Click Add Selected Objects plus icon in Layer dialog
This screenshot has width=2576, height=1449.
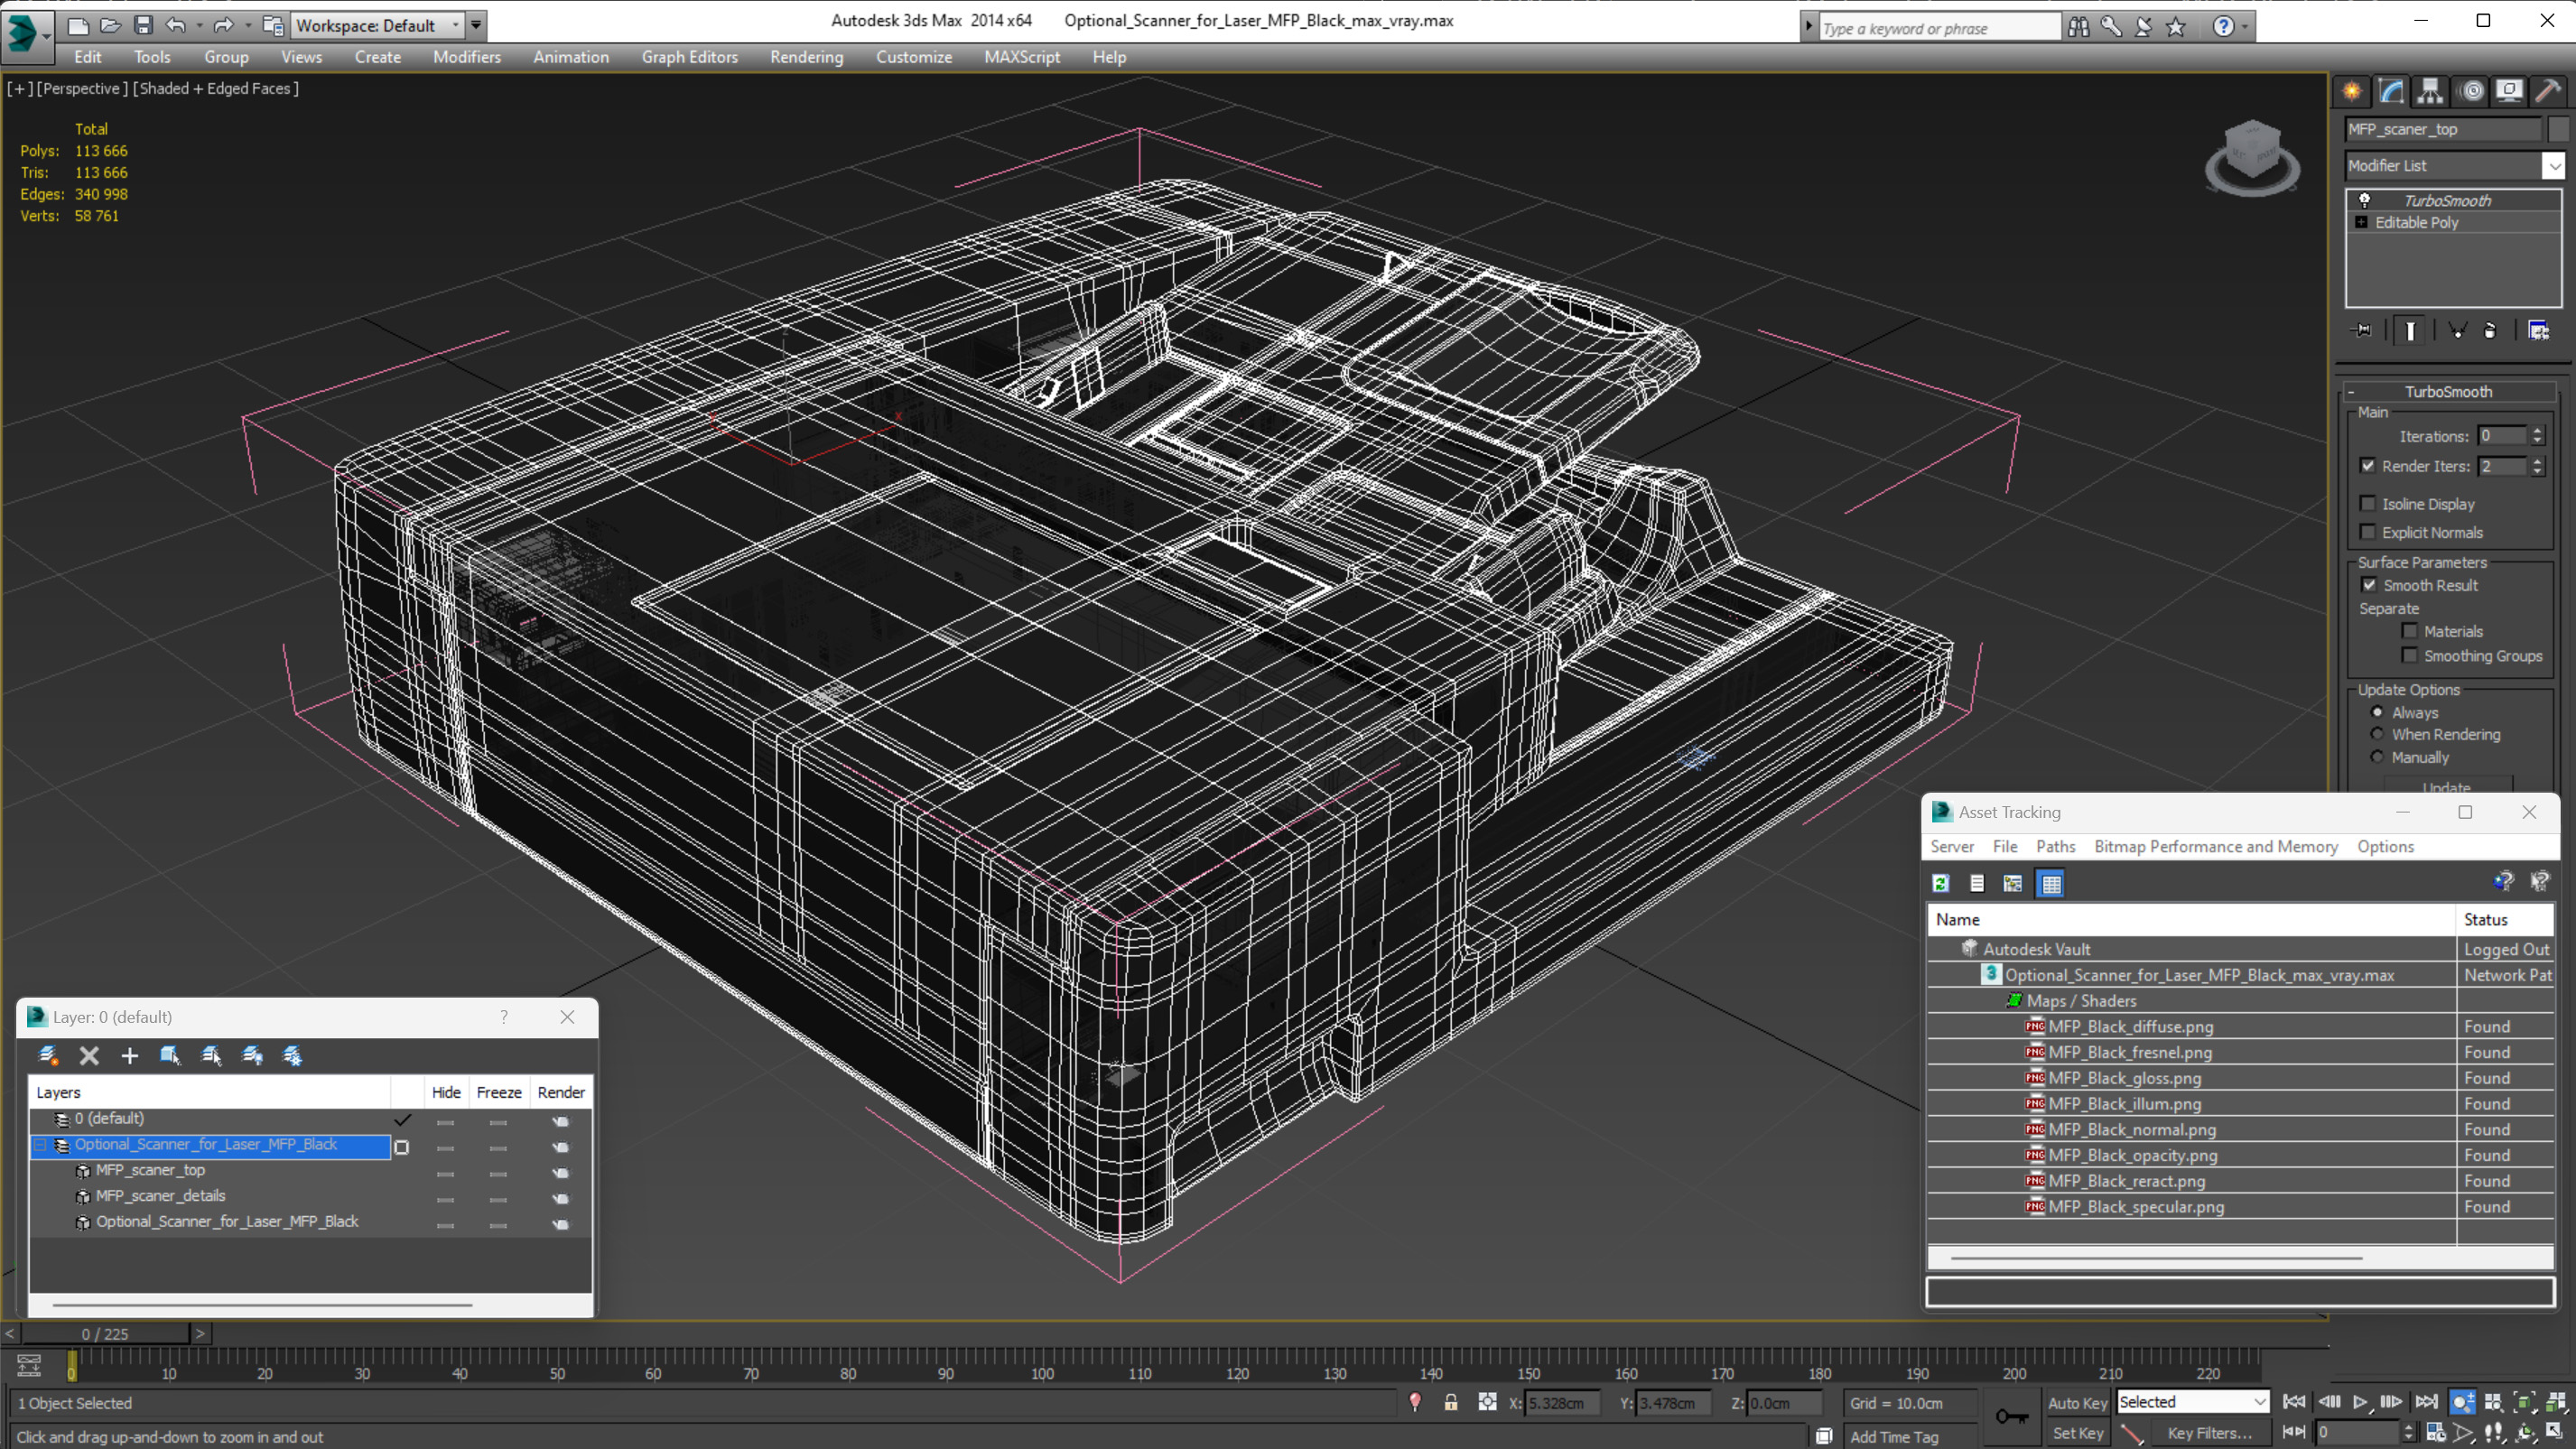129,1055
